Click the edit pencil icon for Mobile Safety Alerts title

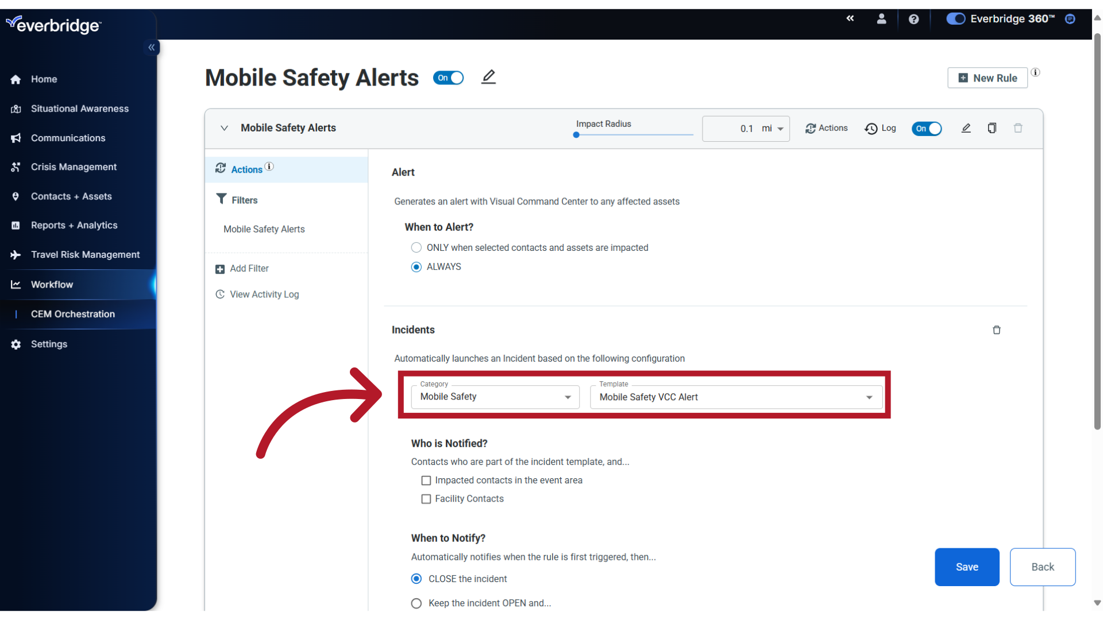[x=489, y=77]
